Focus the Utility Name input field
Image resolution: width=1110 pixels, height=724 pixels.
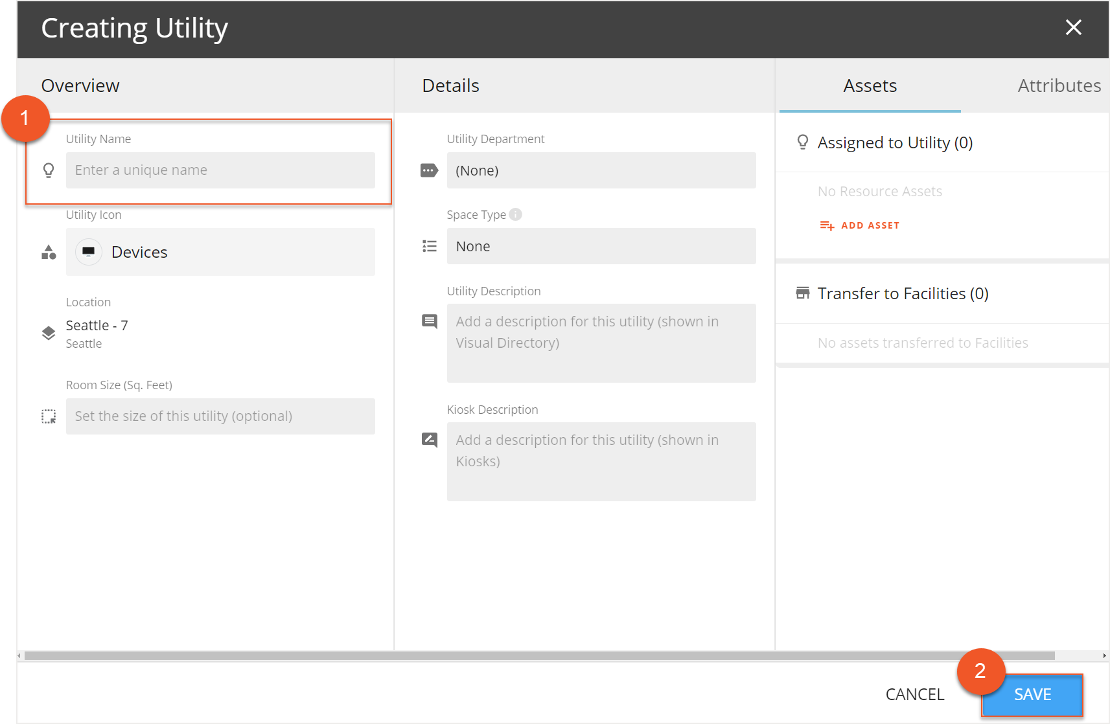(x=220, y=170)
